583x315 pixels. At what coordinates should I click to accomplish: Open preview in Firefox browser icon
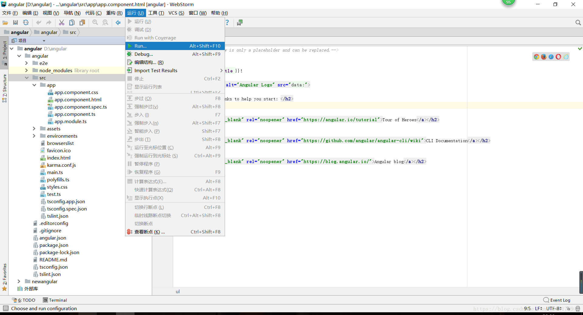[x=544, y=57]
